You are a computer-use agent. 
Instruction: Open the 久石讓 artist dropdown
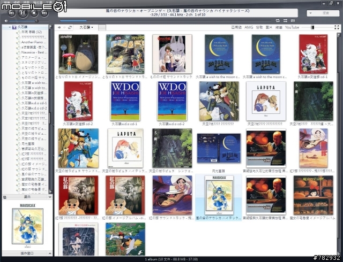coord(86,27)
